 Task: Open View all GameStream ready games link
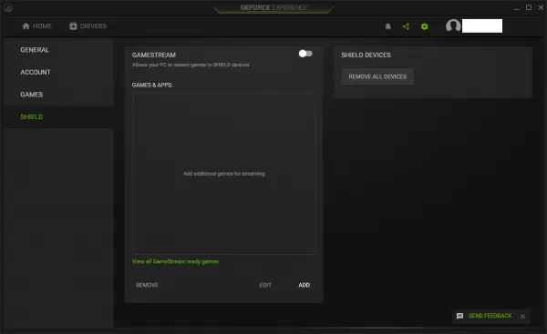[x=175, y=261]
